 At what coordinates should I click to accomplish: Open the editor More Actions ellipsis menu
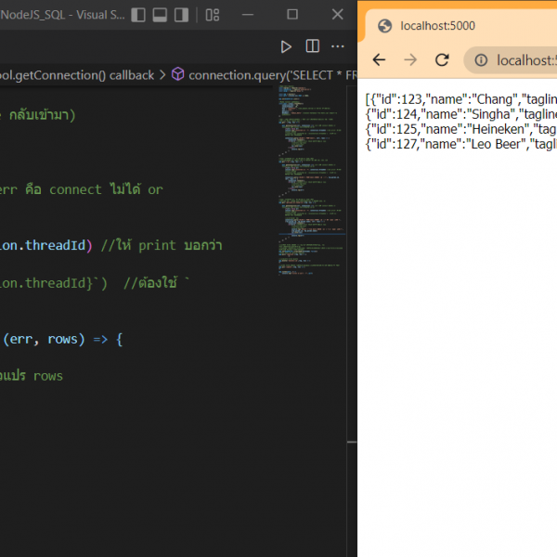pyautogui.click(x=338, y=46)
